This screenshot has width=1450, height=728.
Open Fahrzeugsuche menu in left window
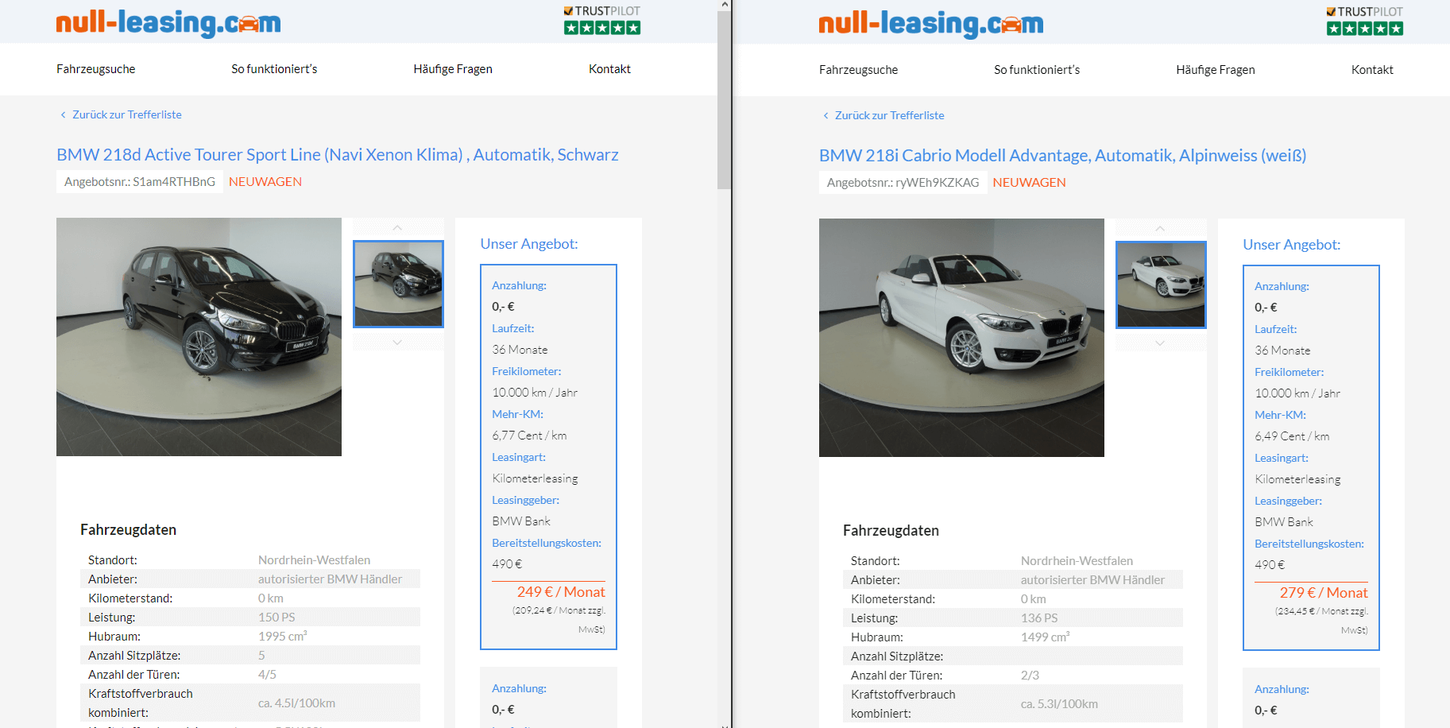(96, 69)
